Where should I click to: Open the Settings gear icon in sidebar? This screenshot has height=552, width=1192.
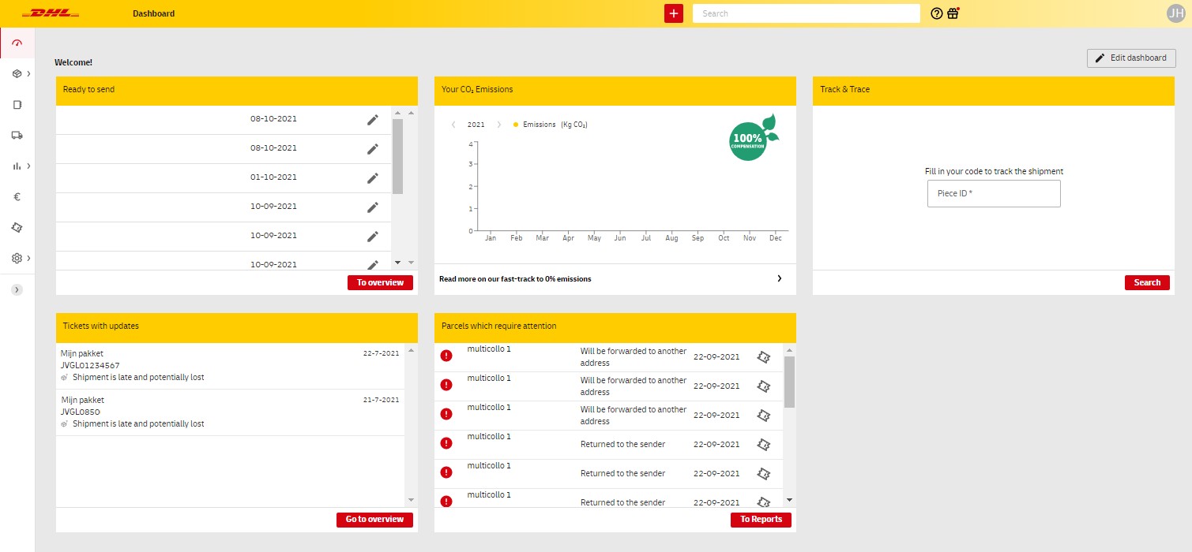(x=17, y=258)
